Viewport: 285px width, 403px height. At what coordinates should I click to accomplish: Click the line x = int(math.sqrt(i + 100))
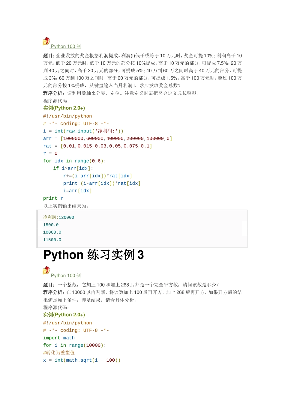82,360
